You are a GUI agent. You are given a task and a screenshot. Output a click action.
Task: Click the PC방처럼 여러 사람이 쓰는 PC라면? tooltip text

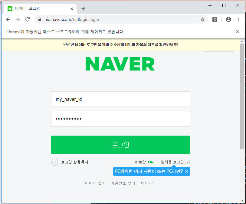point(149,171)
